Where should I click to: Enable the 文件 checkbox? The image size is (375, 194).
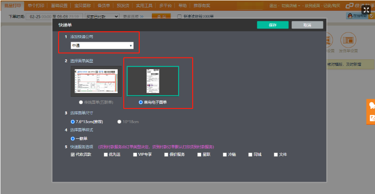[276, 155]
